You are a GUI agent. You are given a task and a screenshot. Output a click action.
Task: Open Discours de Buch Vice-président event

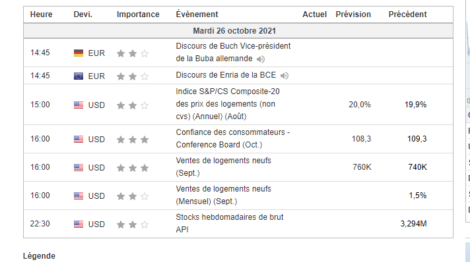(x=233, y=52)
